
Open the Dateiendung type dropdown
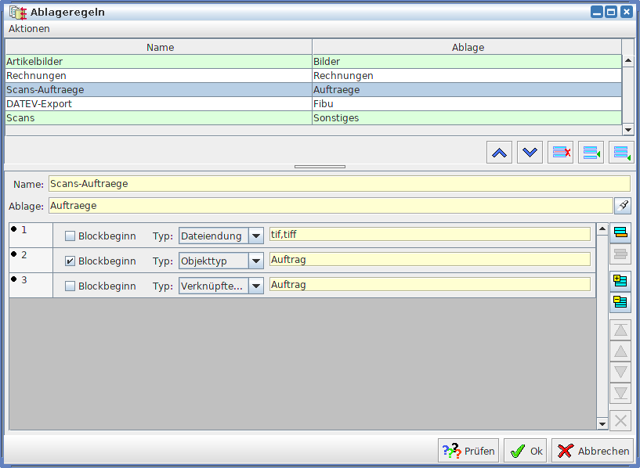pyautogui.click(x=255, y=236)
